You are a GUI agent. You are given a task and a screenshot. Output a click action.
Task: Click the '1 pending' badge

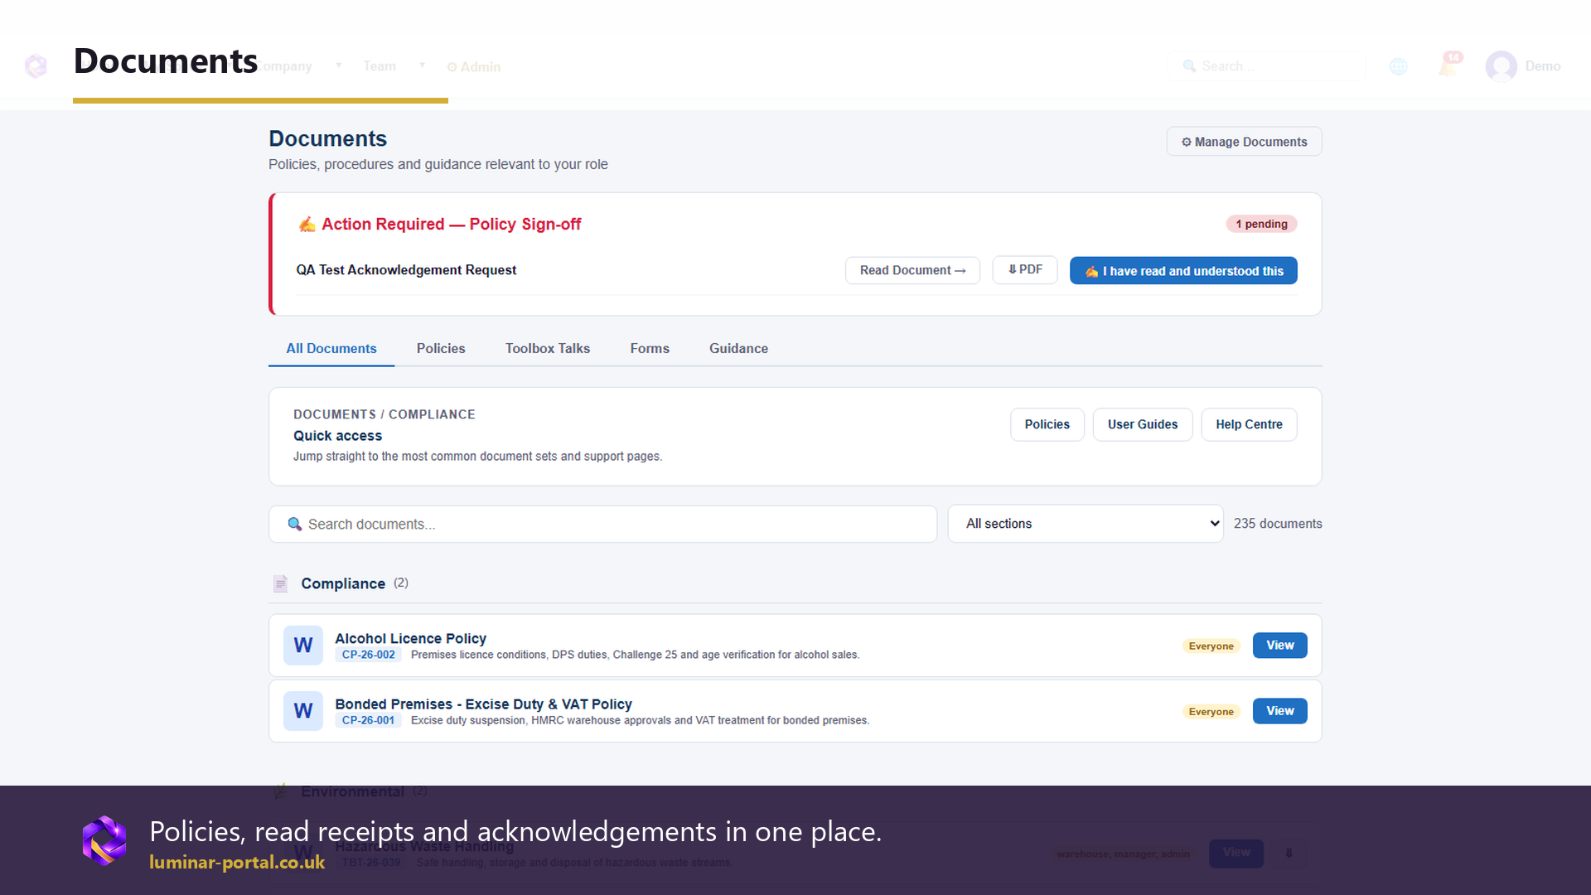pyautogui.click(x=1261, y=224)
